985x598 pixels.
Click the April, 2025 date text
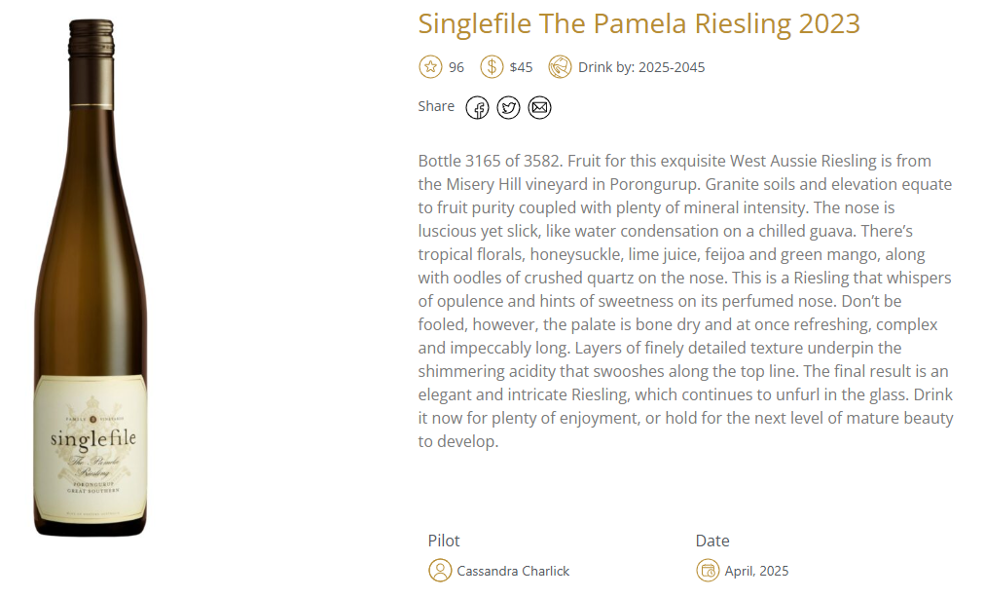[756, 571]
